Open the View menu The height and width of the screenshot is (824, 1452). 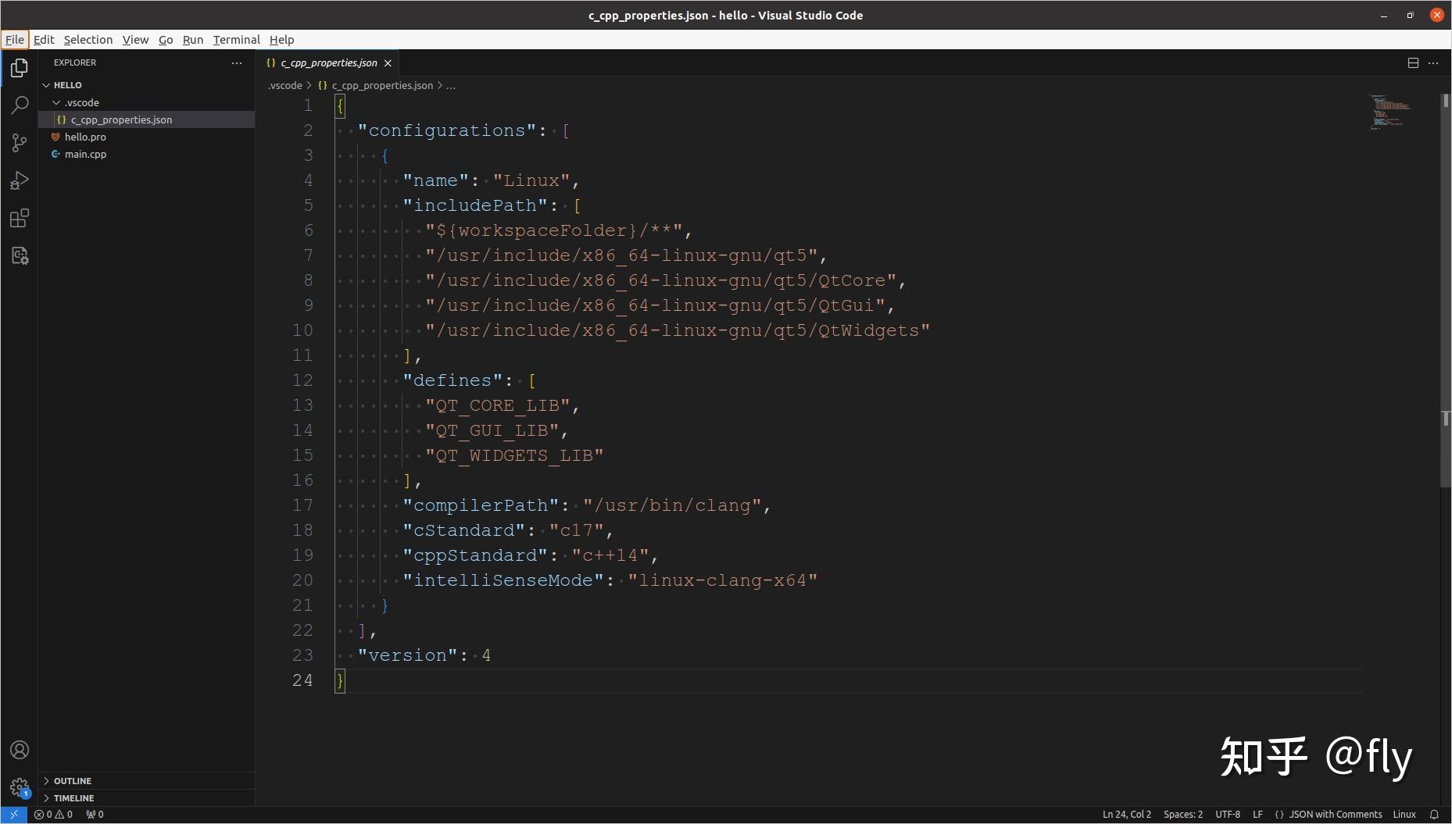[135, 40]
